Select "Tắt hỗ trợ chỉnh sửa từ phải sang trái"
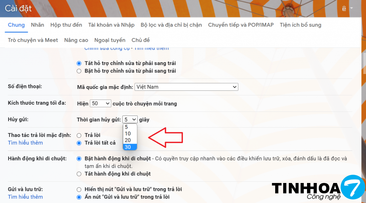Image resolution: width=366 pixels, height=203 pixels. (x=79, y=63)
